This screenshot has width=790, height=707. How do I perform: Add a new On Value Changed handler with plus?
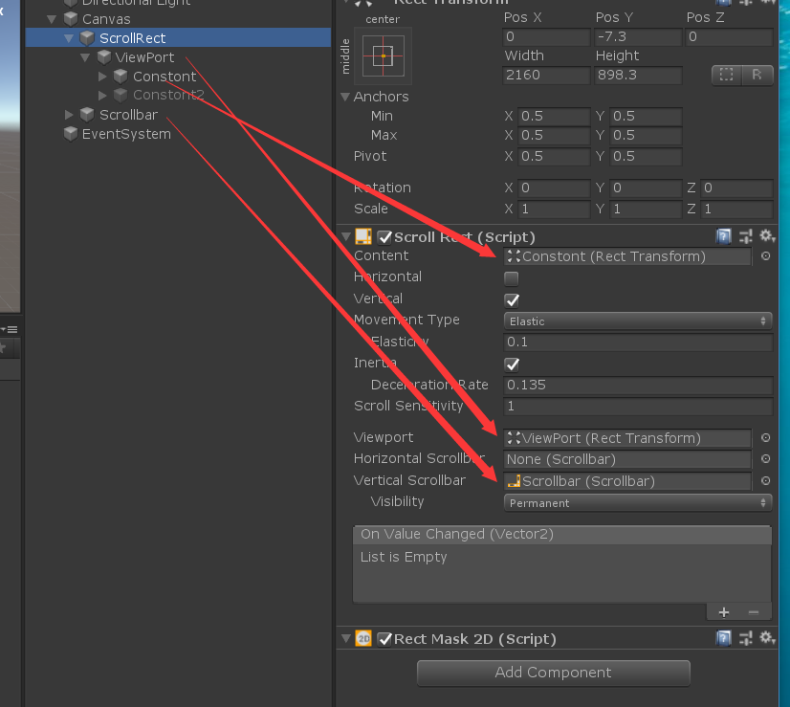724,611
